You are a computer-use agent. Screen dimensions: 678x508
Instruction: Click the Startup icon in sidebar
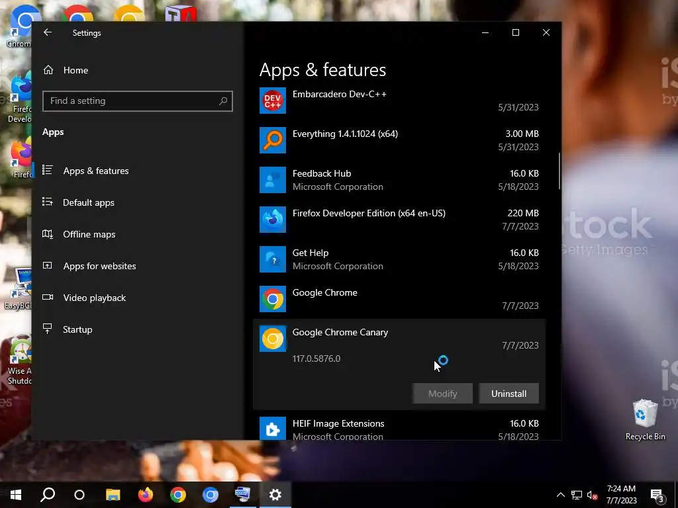(x=48, y=329)
